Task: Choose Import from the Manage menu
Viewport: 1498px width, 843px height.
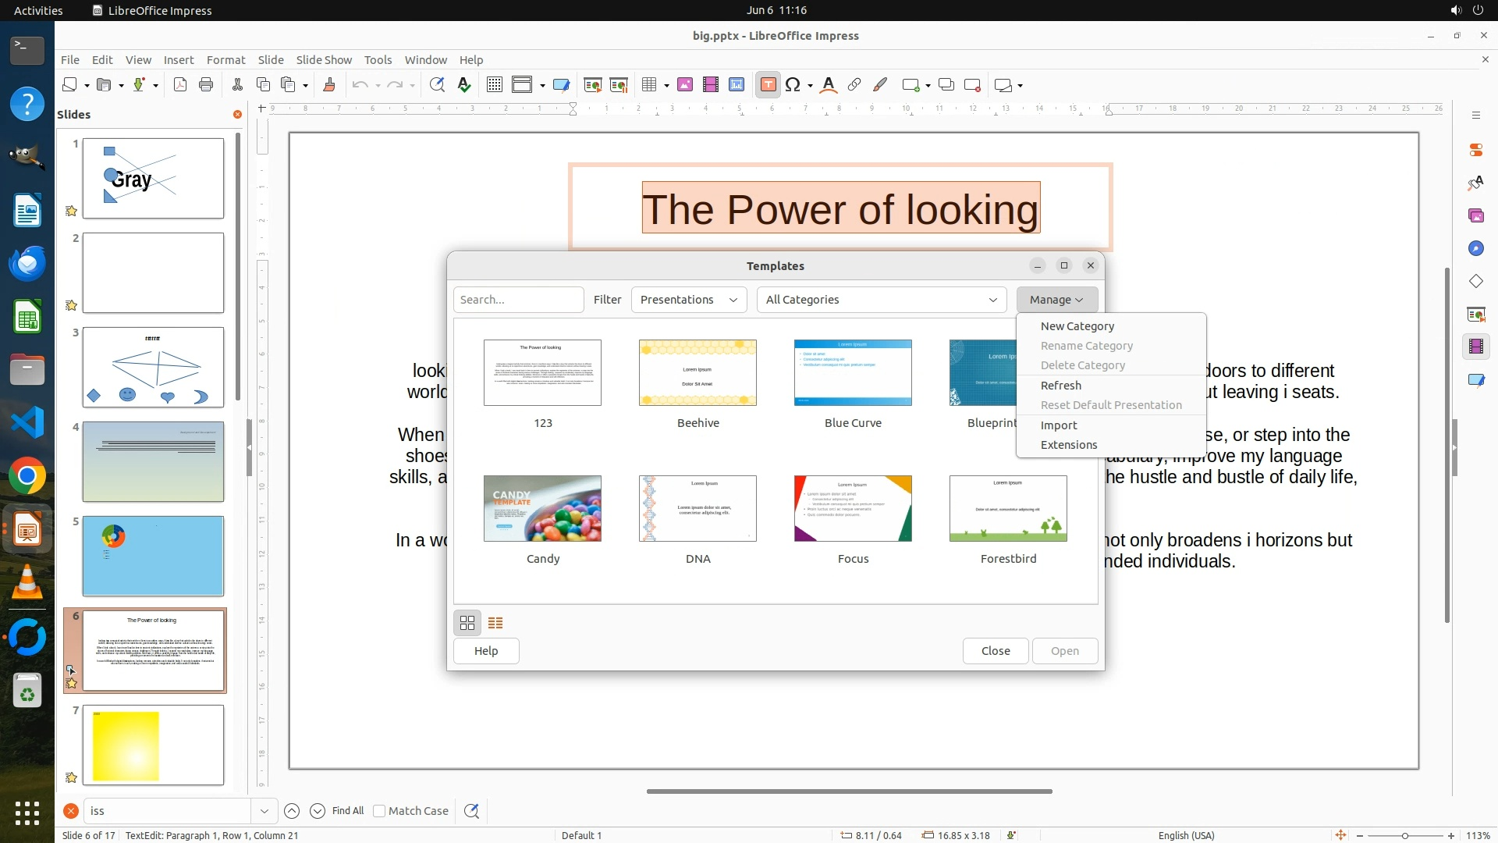Action: (1058, 425)
